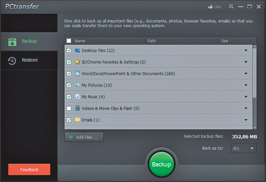The image size is (266, 182).
Task: Click the Word/Excel documents icon
Action: 77,73
